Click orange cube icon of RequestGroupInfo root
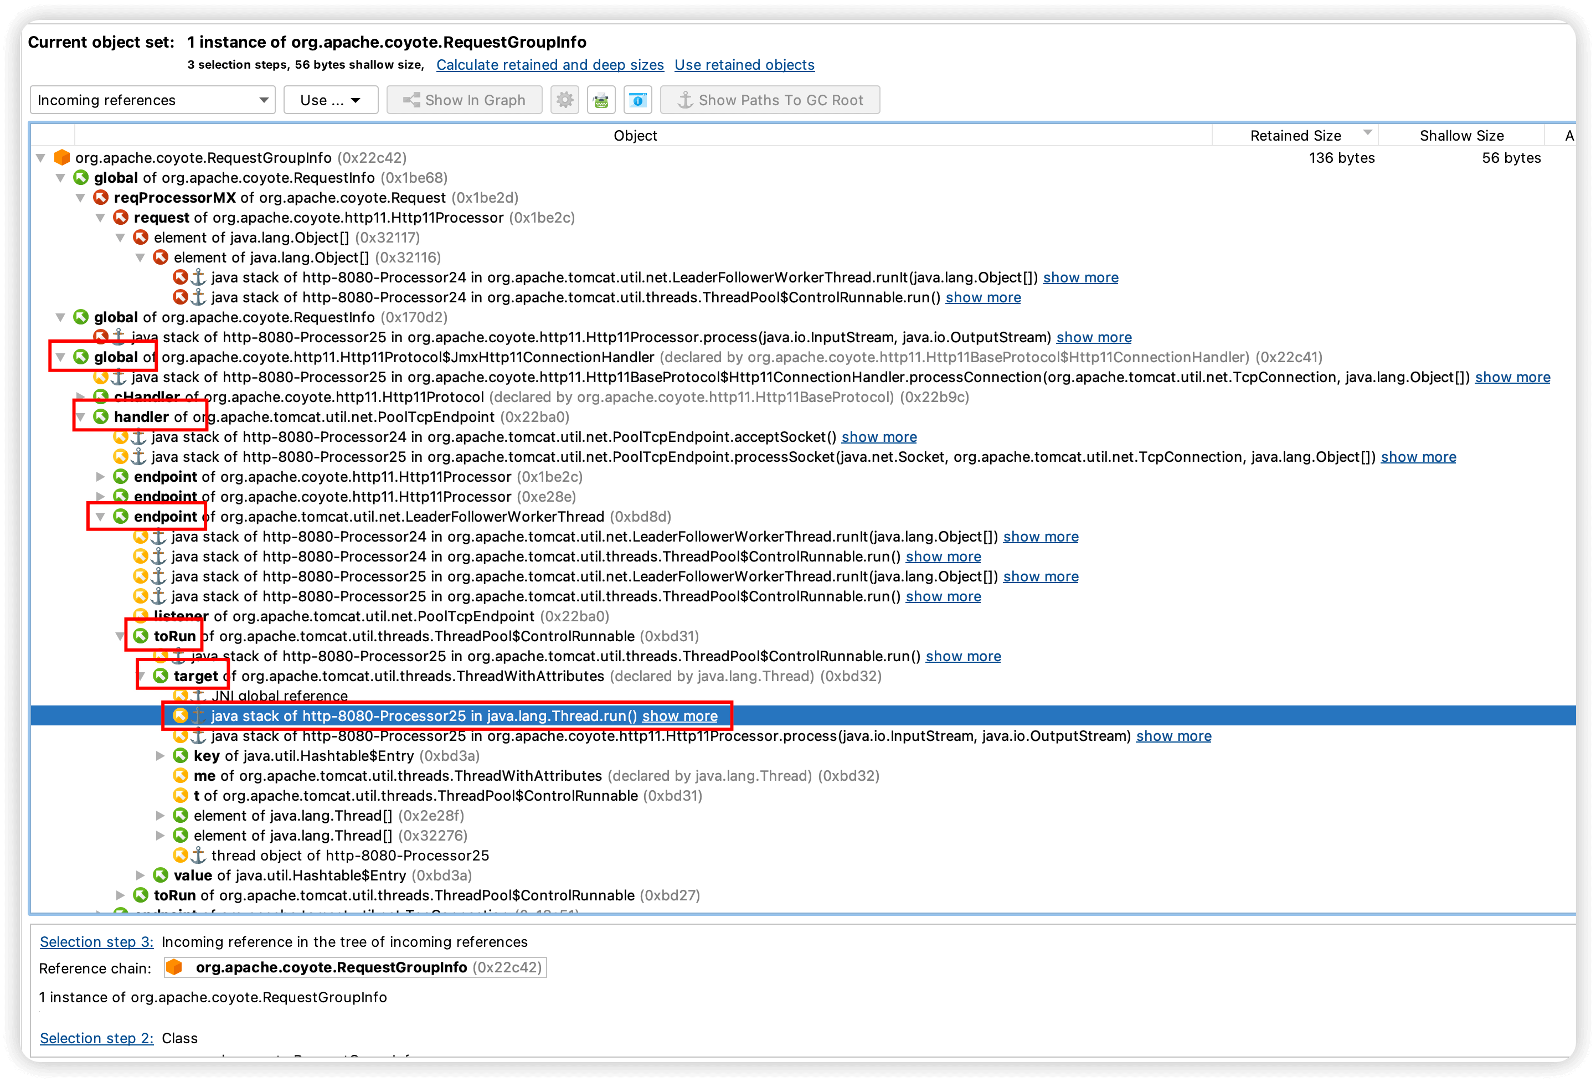The width and height of the screenshot is (1596, 1082). pos(62,158)
